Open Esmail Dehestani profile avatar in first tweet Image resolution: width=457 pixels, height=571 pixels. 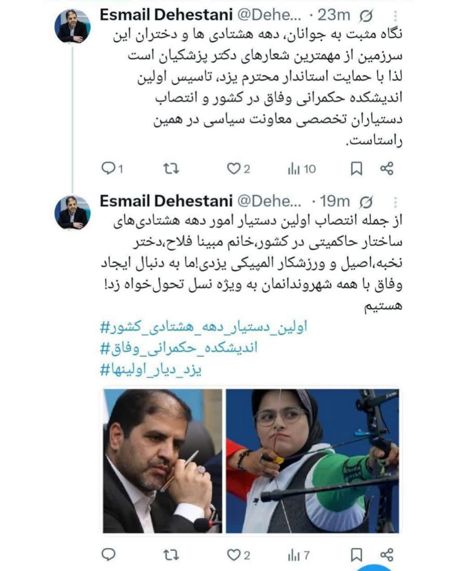coord(72,26)
